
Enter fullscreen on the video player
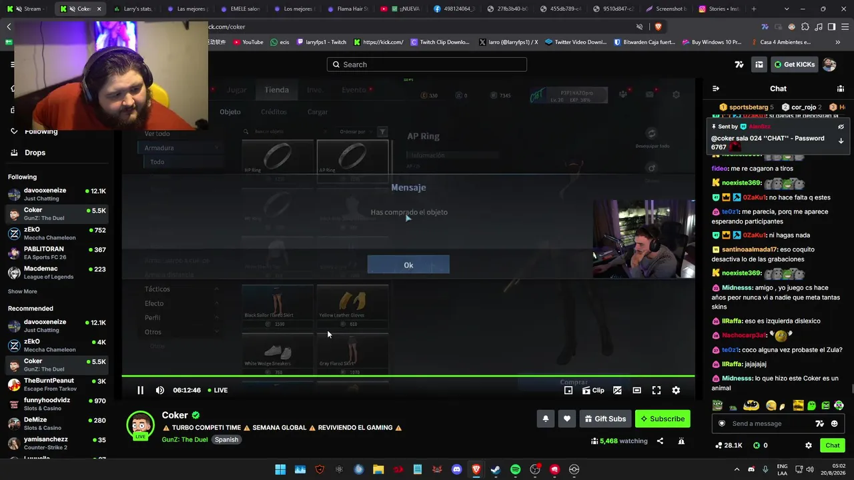(657, 390)
